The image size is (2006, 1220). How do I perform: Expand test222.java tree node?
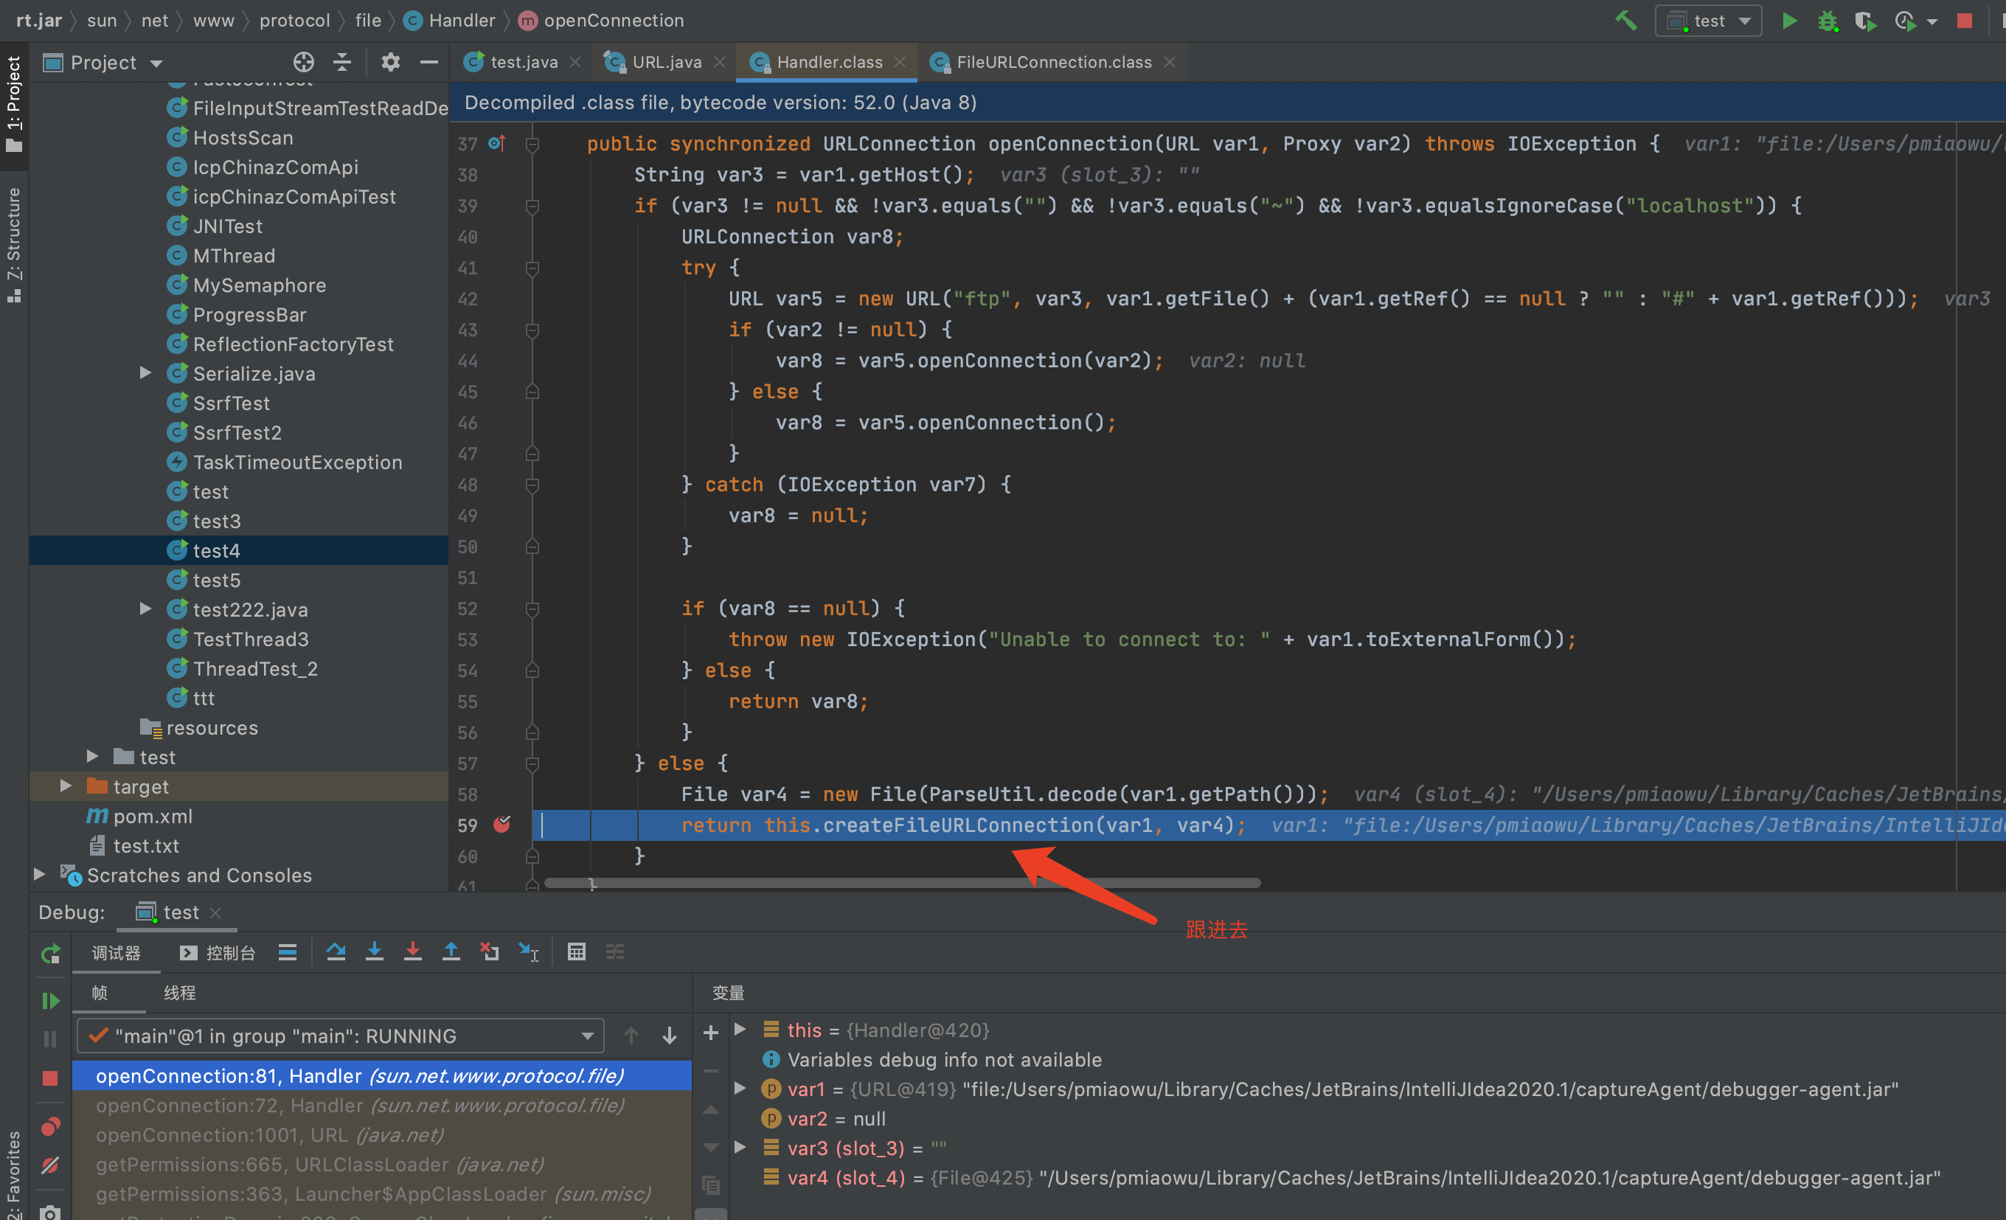click(146, 609)
